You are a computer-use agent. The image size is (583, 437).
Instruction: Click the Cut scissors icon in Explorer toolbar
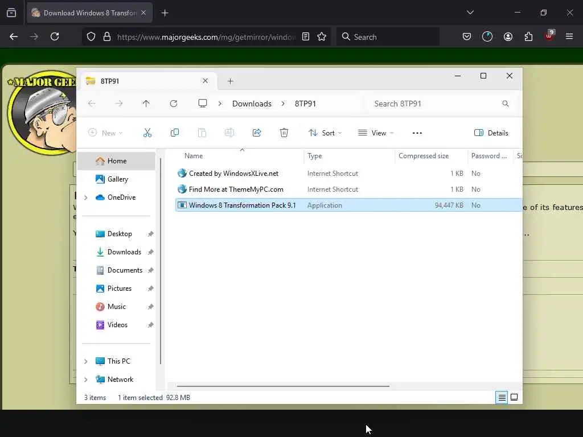147,133
